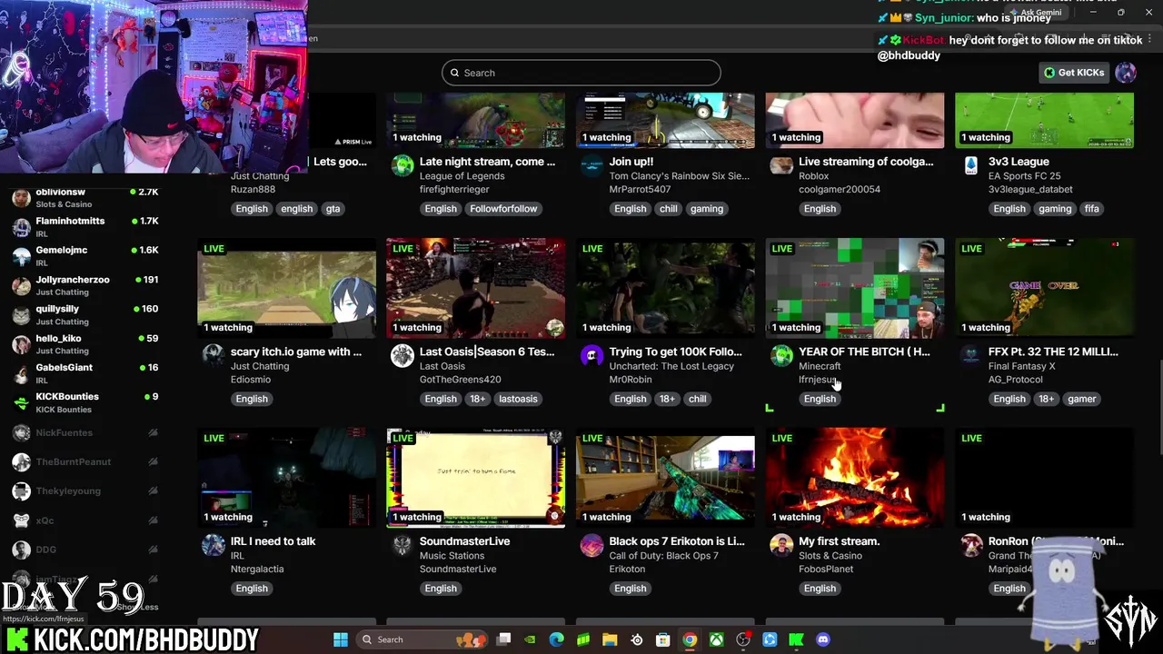Open the League of Legends category link
The height and width of the screenshot is (654, 1163).
pyautogui.click(x=462, y=176)
